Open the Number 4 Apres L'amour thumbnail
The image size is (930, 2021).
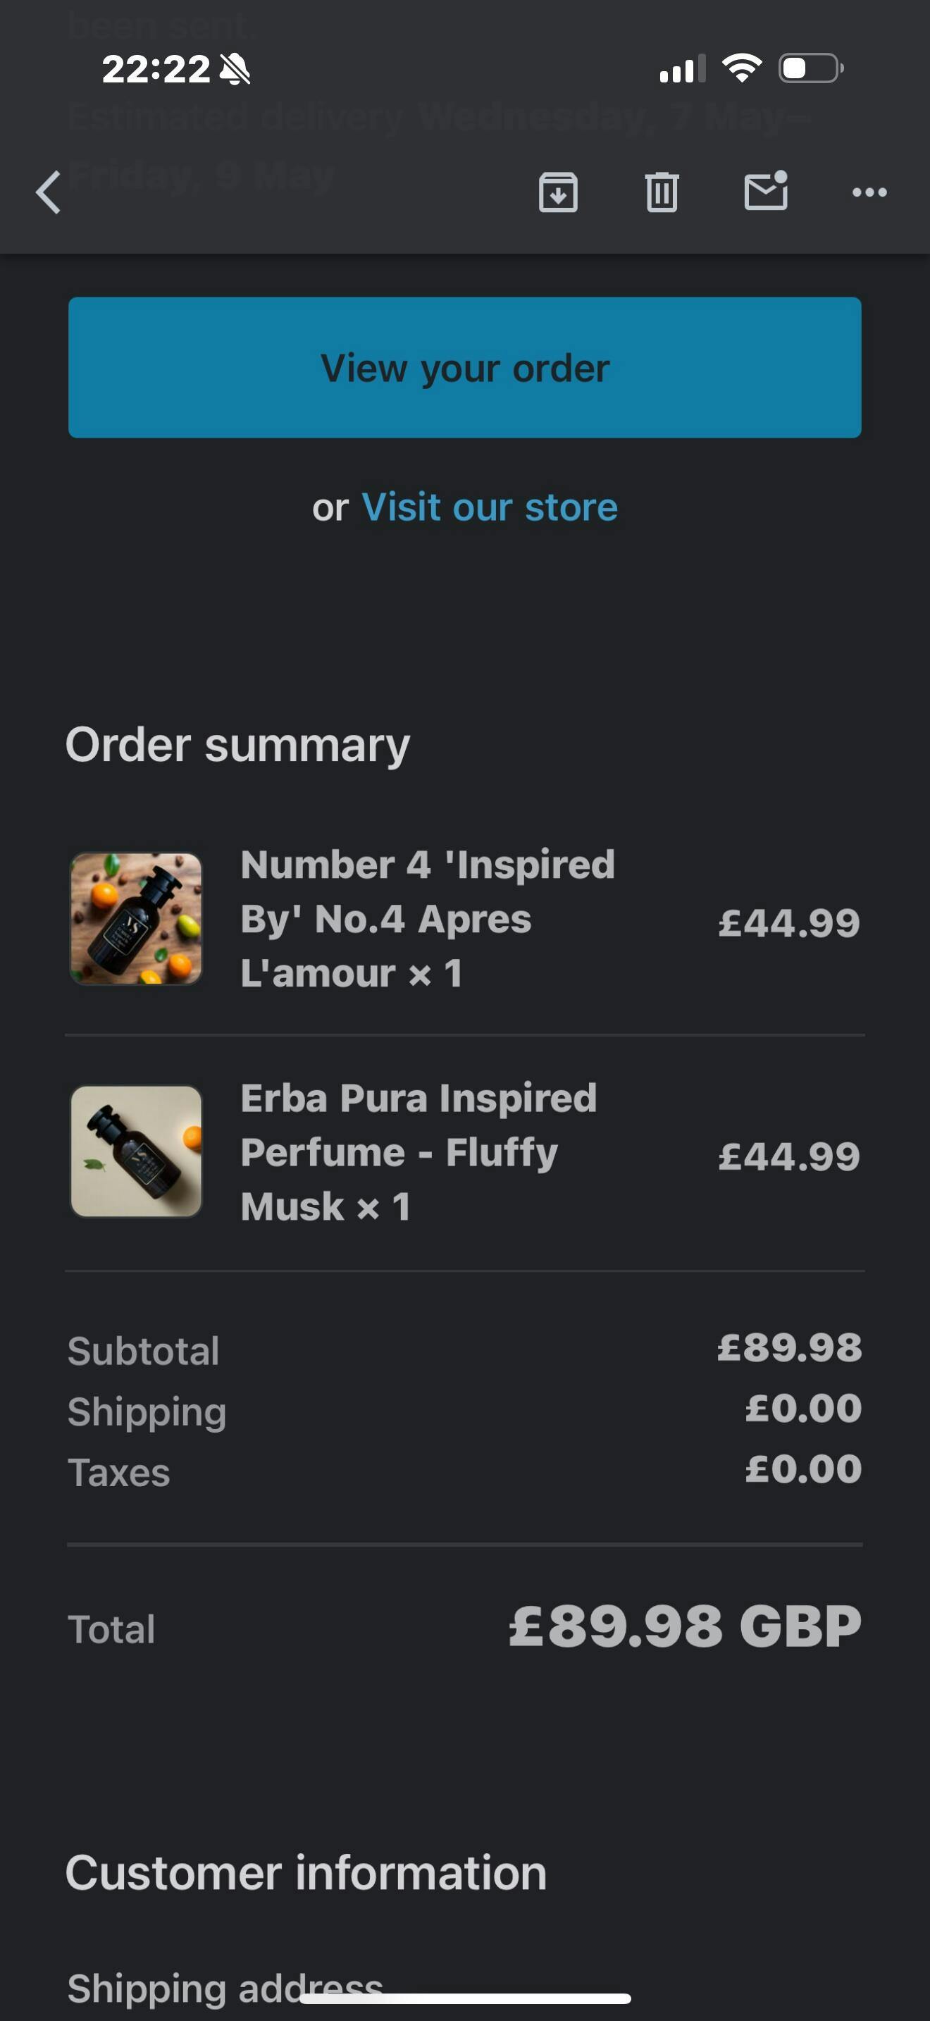[137, 919]
